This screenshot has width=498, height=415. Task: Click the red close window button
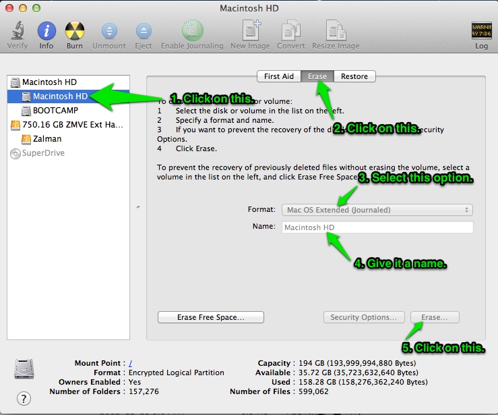click(x=9, y=8)
